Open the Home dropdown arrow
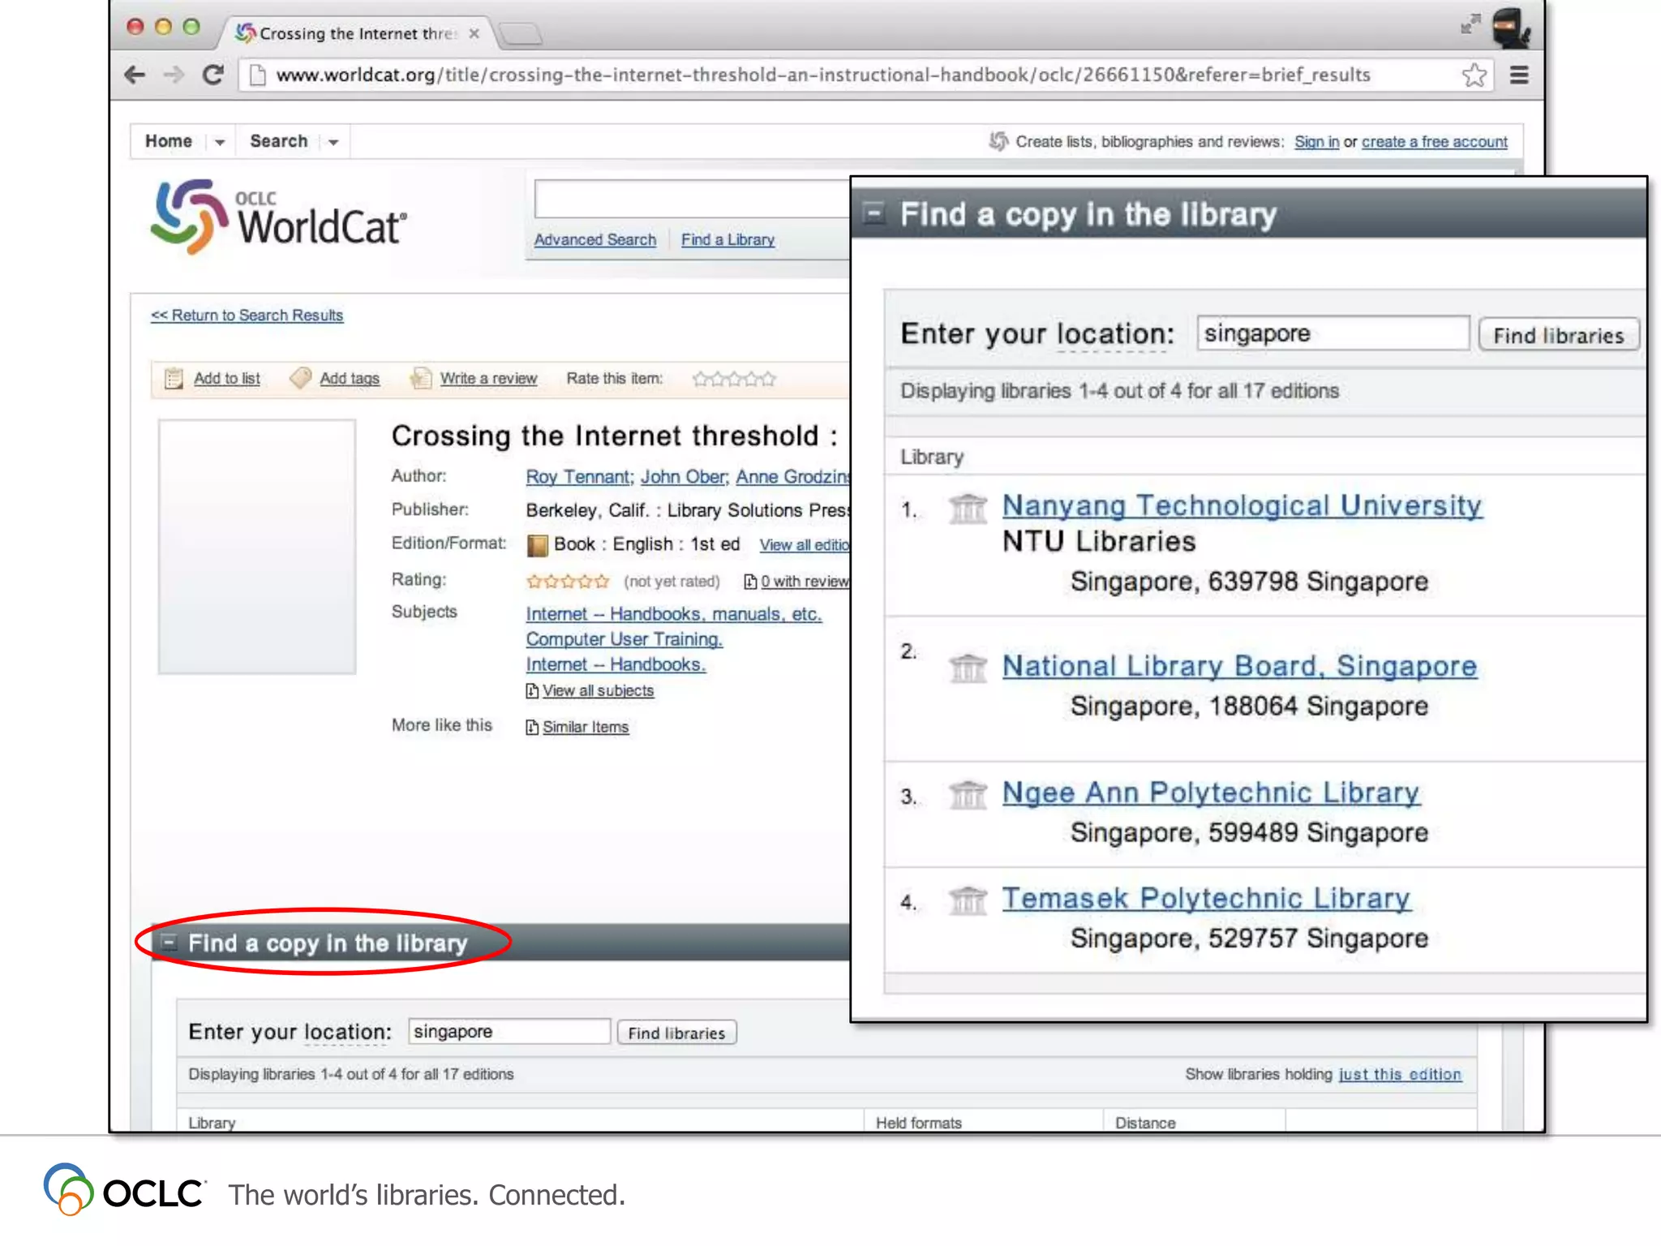1661x1246 pixels. (219, 143)
